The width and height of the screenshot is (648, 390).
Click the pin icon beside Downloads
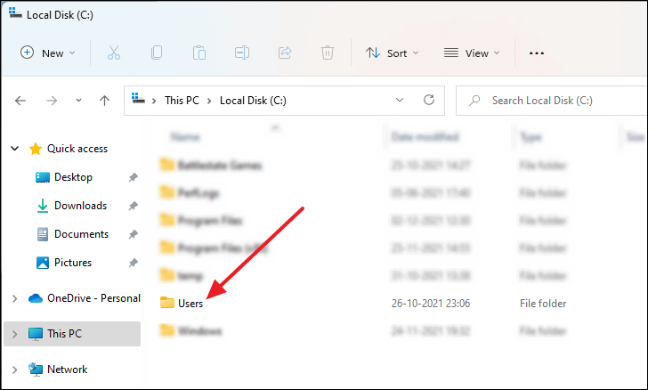pyautogui.click(x=134, y=206)
